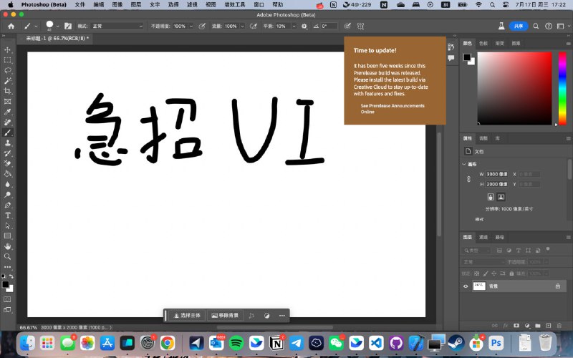Choose the Hand tool
This screenshot has height=358, width=573.
point(8,246)
